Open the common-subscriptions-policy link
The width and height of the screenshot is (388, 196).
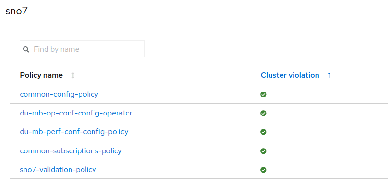pos(71,151)
